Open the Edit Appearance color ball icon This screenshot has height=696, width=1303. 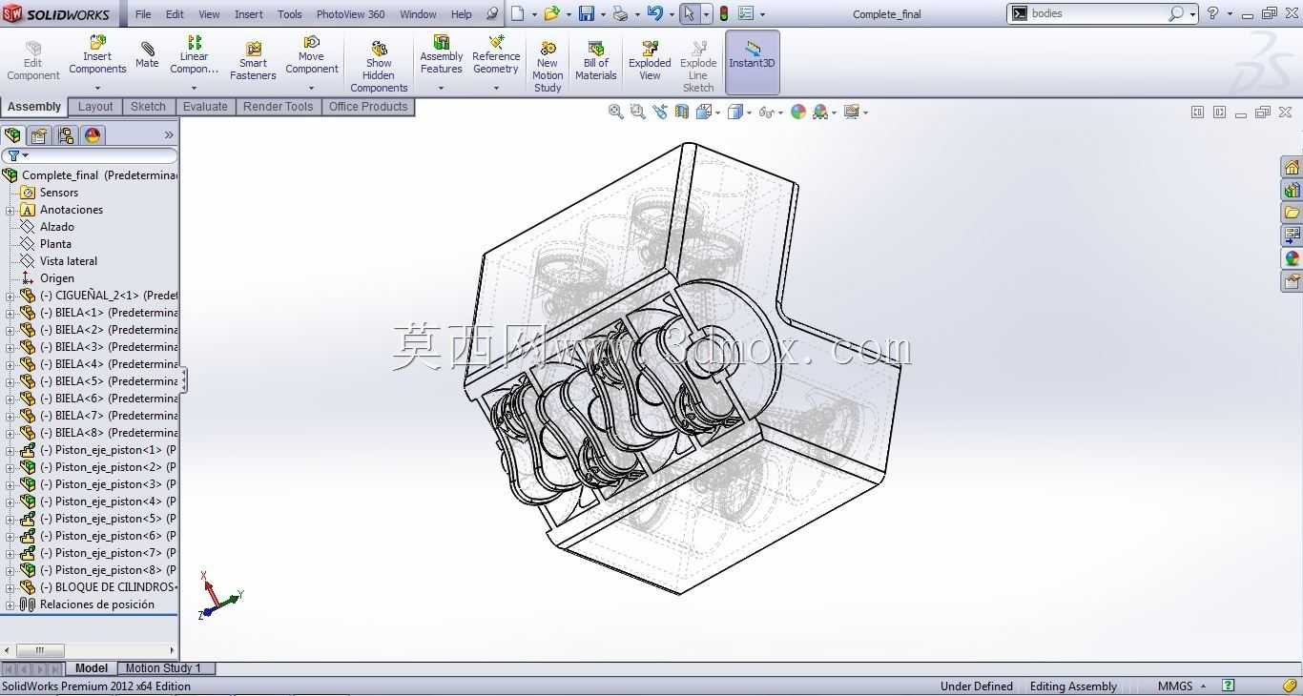click(798, 112)
